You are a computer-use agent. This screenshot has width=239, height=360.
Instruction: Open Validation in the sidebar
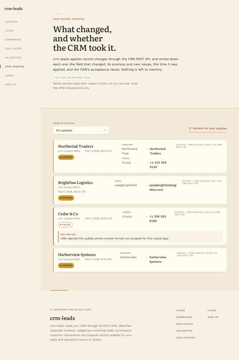coord(13,57)
